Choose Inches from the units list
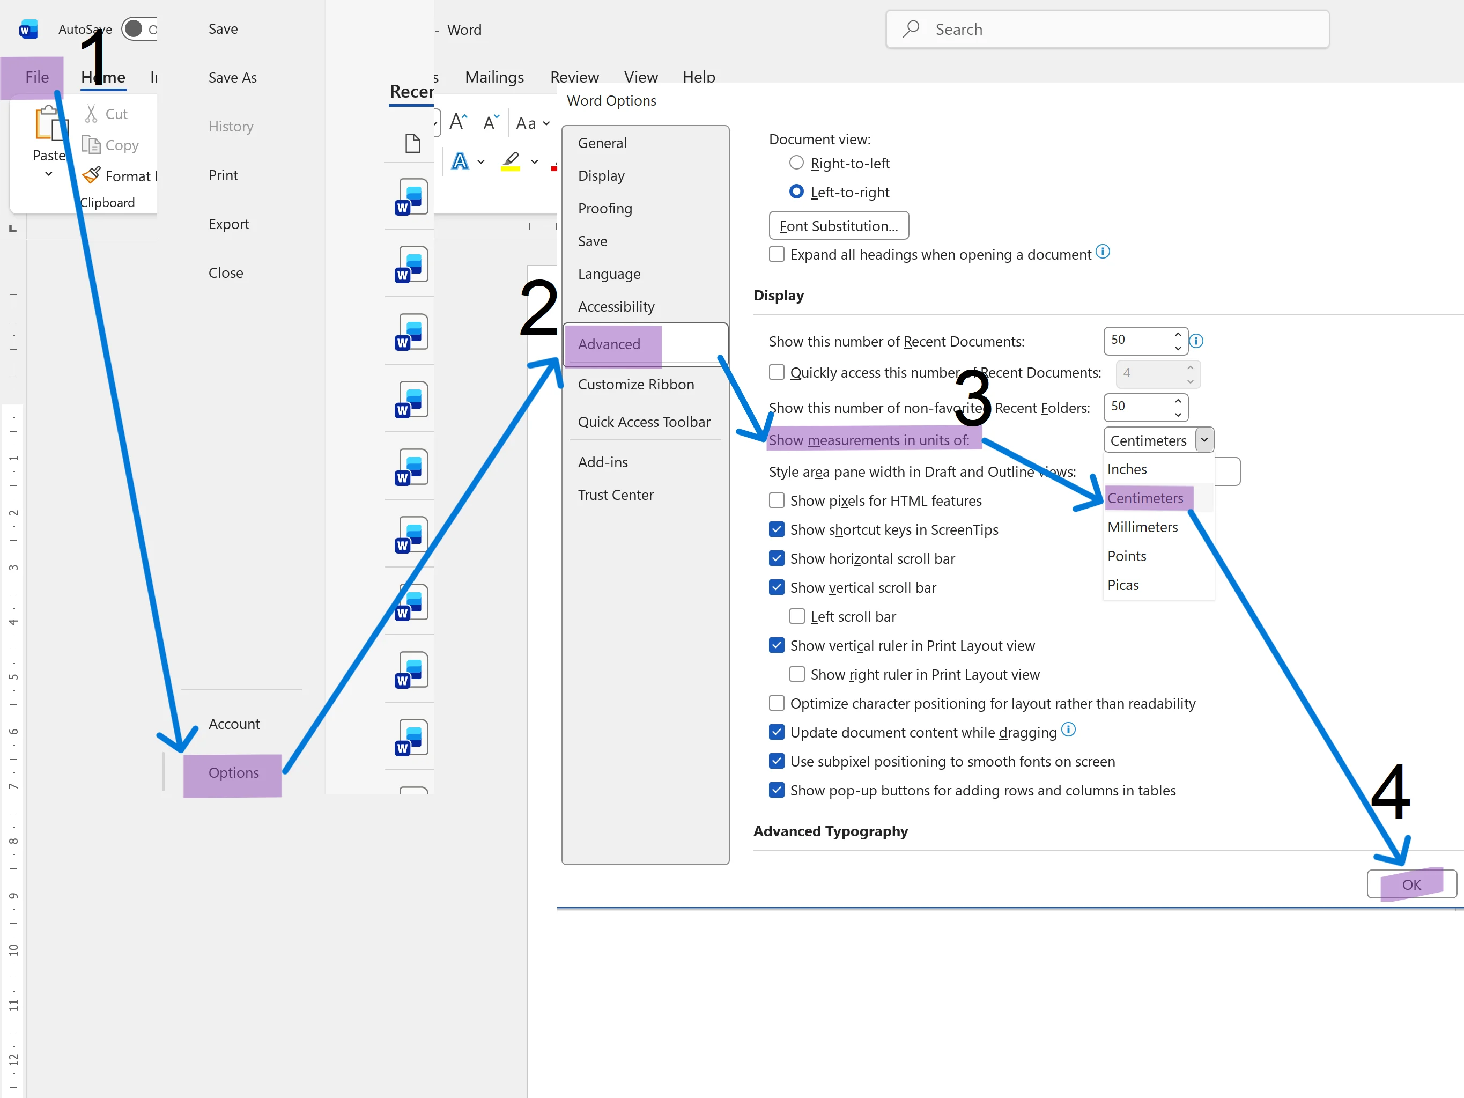This screenshot has width=1464, height=1098. coord(1159,469)
